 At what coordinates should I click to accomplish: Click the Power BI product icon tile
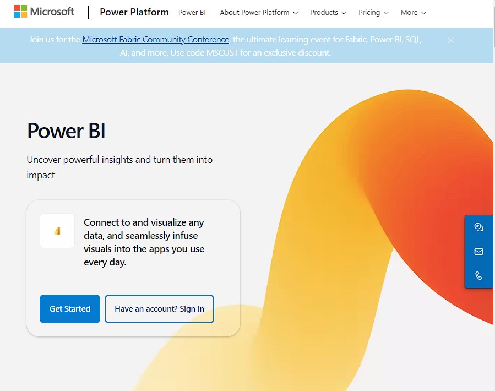click(57, 231)
